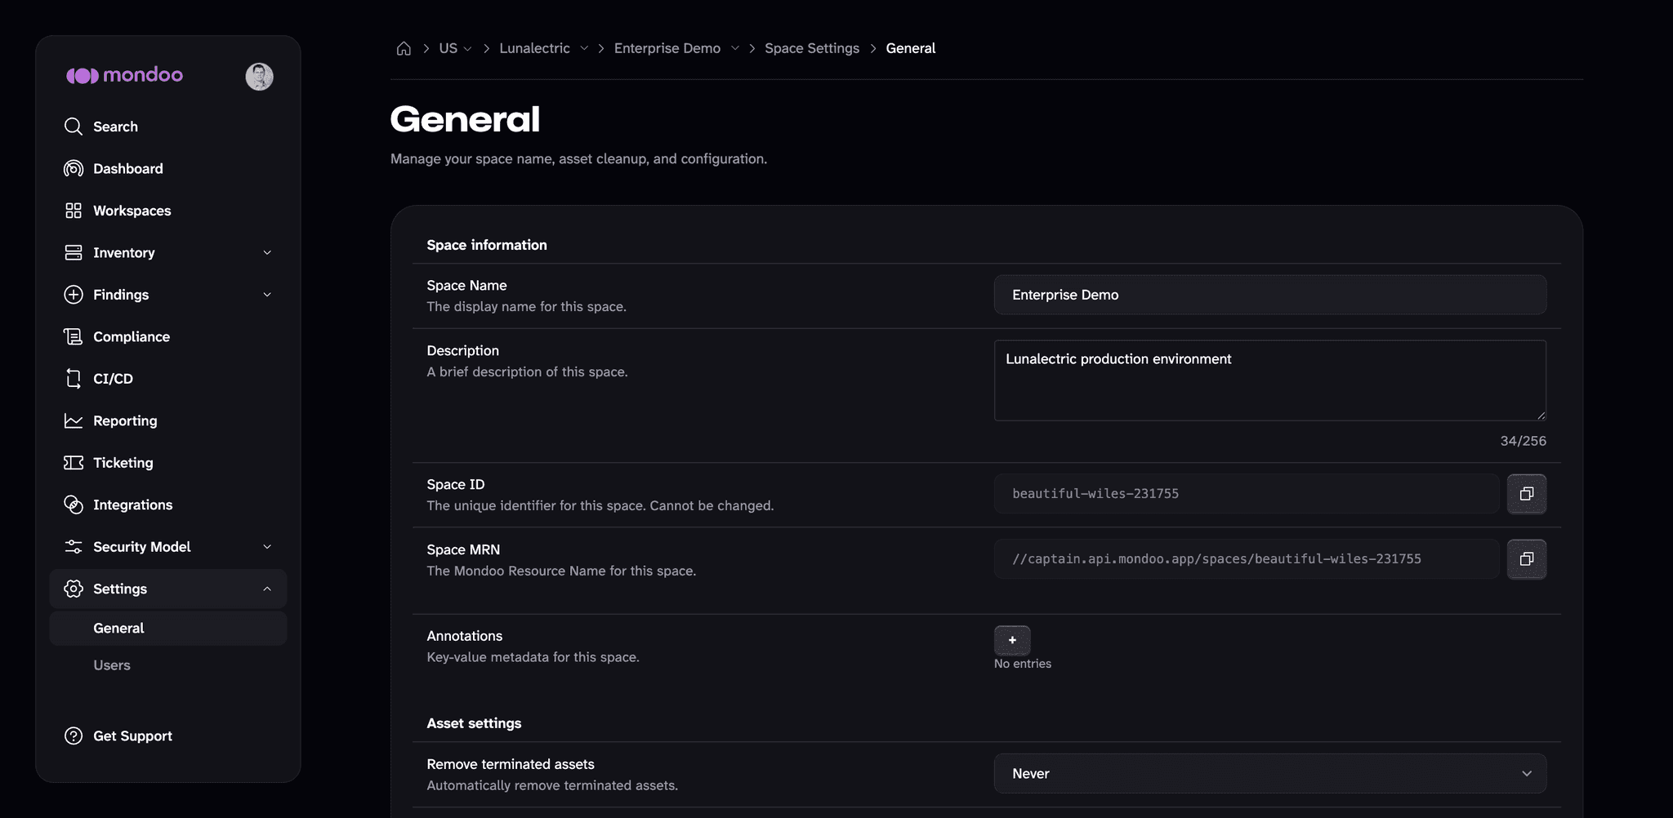This screenshot has height=818, width=1673.
Task: Open the Remove terminated assets dropdown
Action: coord(1270,773)
